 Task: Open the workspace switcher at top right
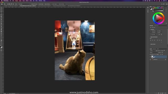(164, 4)
